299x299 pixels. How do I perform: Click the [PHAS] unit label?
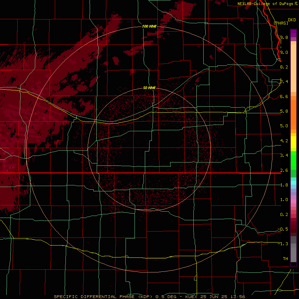pos(281,23)
